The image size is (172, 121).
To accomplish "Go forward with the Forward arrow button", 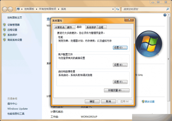I will click(x=11, y=9).
